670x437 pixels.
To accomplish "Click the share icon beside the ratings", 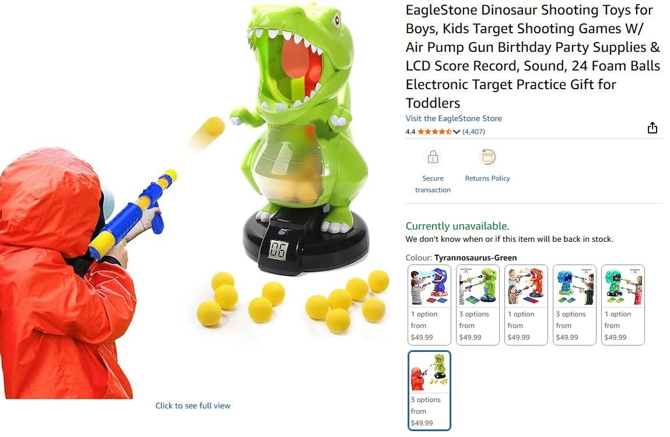I will [x=652, y=128].
